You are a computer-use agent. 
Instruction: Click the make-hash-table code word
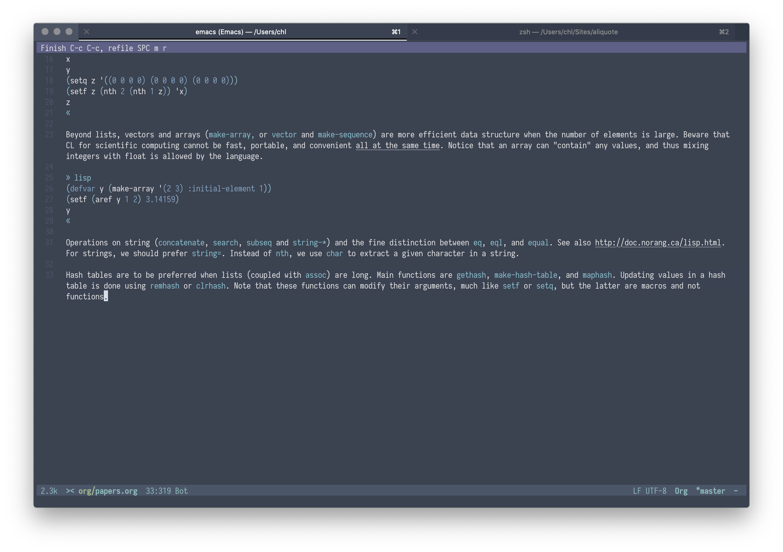[x=526, y=275]
